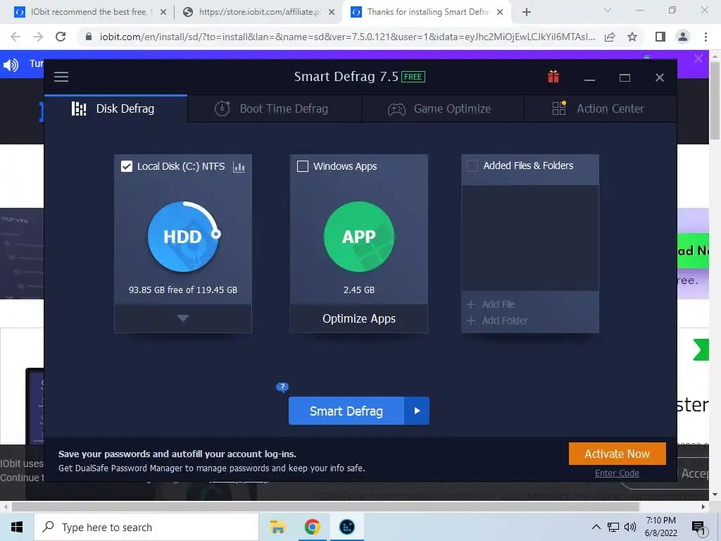This screenshot has width=721, height=541.
Task: Expand the Local Disk C options arrow
Action: pyautogui.click(x=183, y=318)
